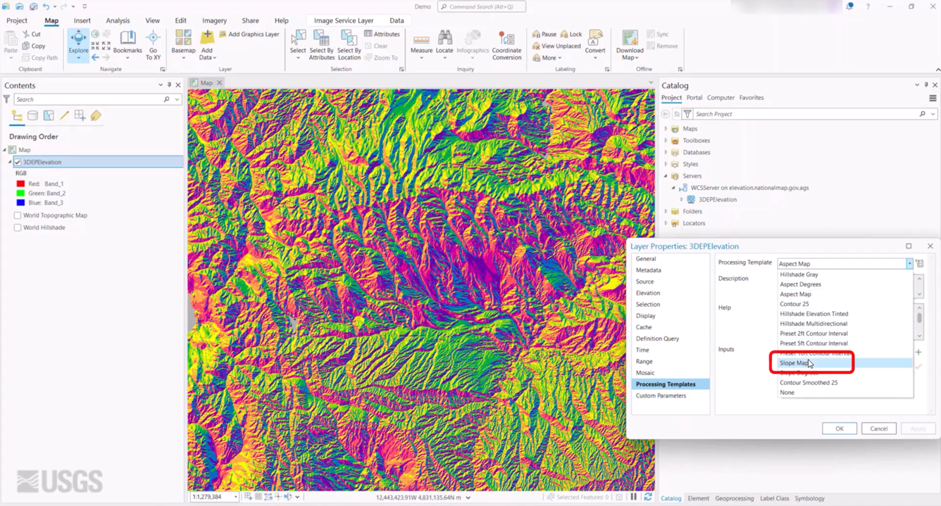Screen dimensions: 941x506
Task: Expand the Locators node in Catalog
Action: [666, 223]
